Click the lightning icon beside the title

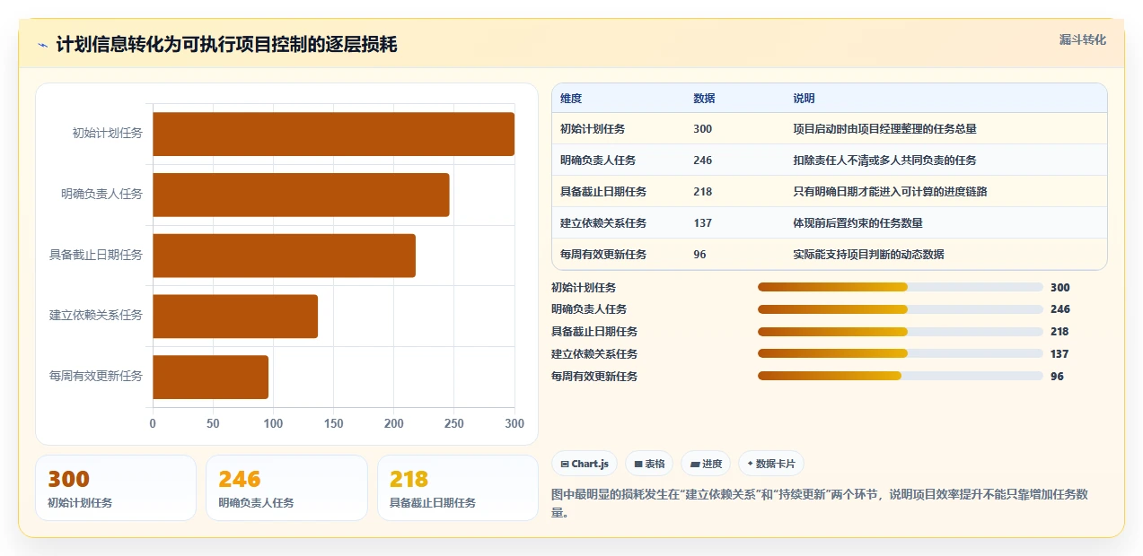coord(42,45)
